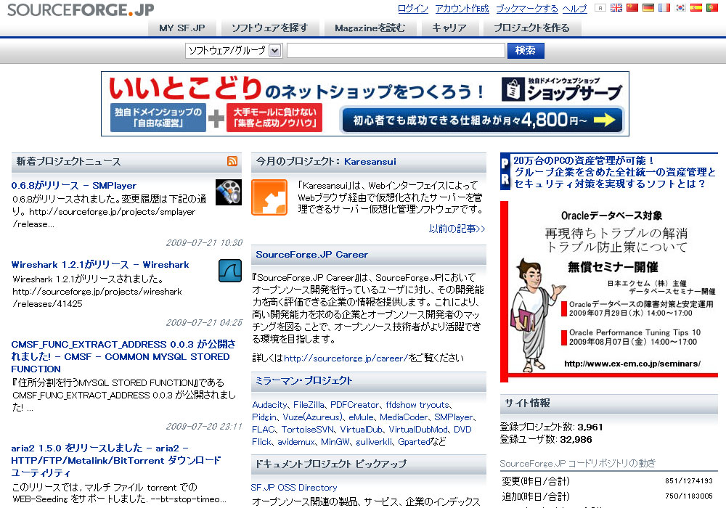Click the orange Karesansui project icon
The height and width of the screenshot is (508, 726).
269,197
